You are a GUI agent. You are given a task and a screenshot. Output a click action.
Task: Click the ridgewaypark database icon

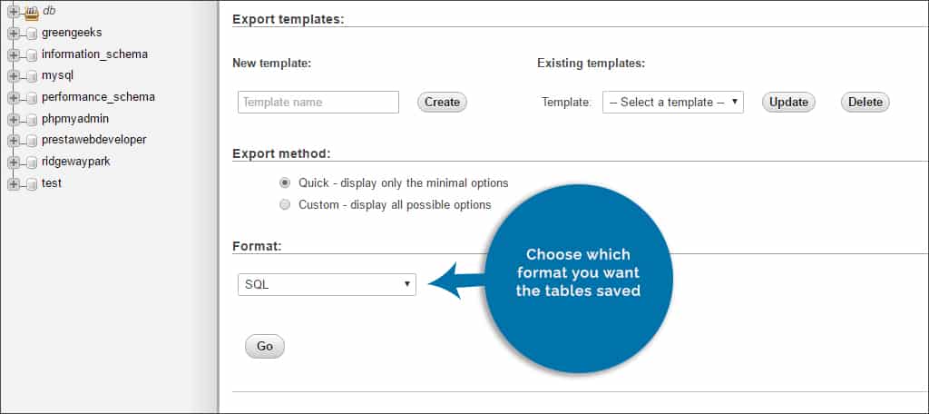(x=32, y=163)
